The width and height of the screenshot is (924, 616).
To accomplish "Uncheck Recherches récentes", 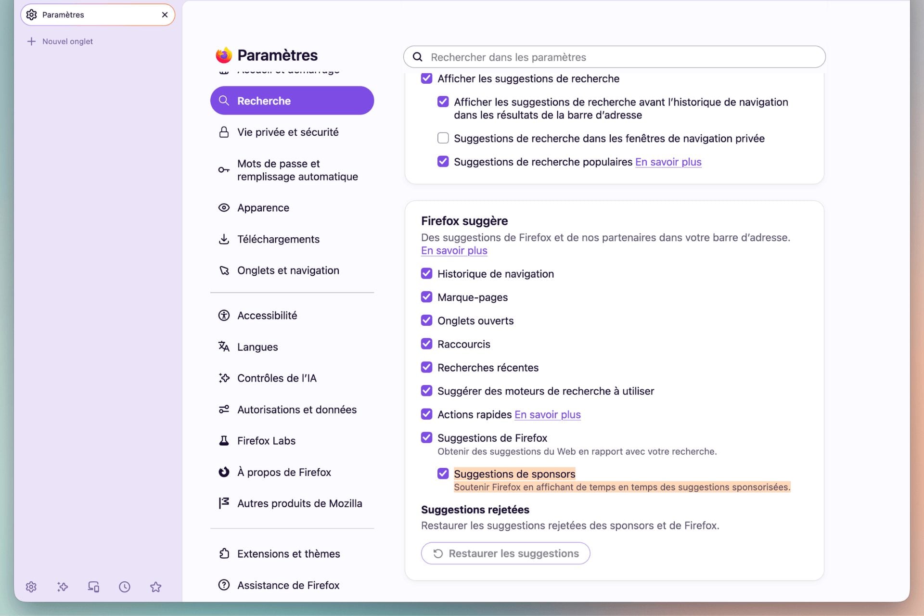I will pos(426,367).
